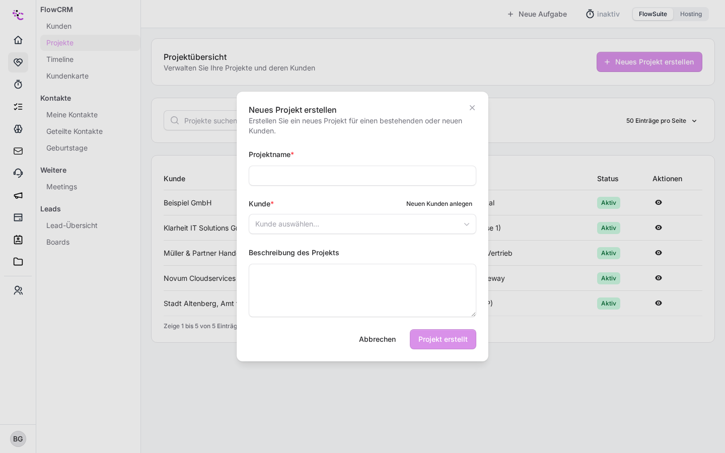View Stadt Altenberg project via eye icon

click(659, 303)
